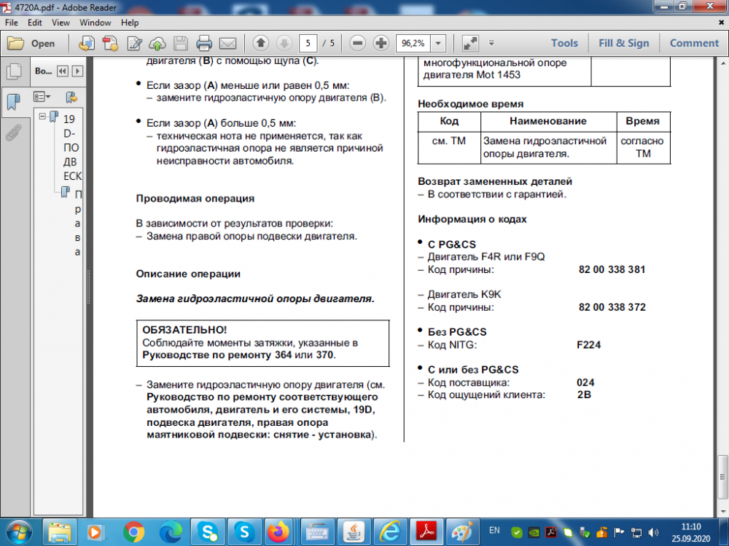The width and height of the screenshot is (729, 546).
Task: Open the File menu
Action: [11, 23]
